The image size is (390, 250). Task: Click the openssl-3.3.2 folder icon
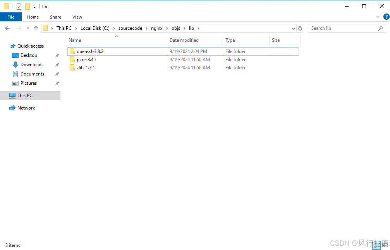[72, 51]
